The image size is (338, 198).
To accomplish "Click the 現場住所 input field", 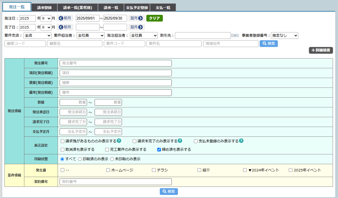I will 231,44.
